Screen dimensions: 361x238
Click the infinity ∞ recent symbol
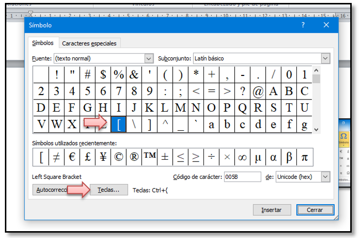243,157
